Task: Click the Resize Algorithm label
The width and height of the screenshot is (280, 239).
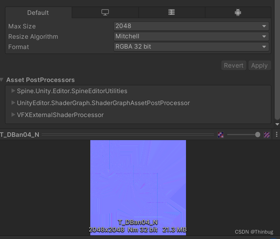Action: tap(33, 37)
